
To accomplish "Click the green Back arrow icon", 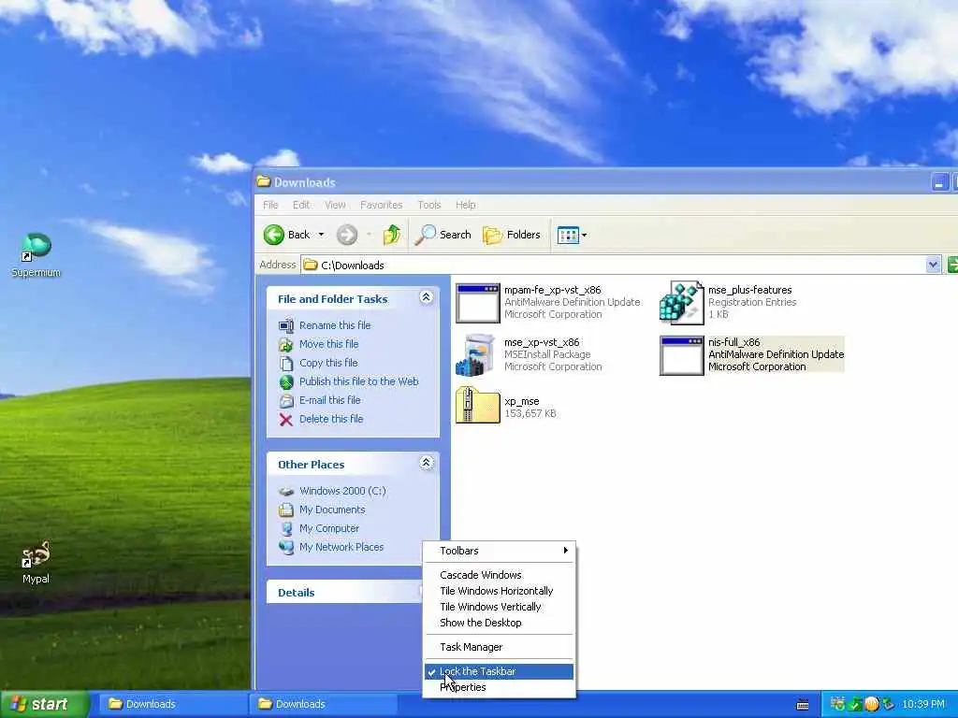I will (x=274, y=235).
